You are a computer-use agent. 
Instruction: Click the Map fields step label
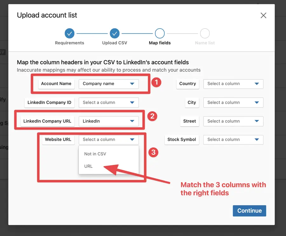point(160,42)
